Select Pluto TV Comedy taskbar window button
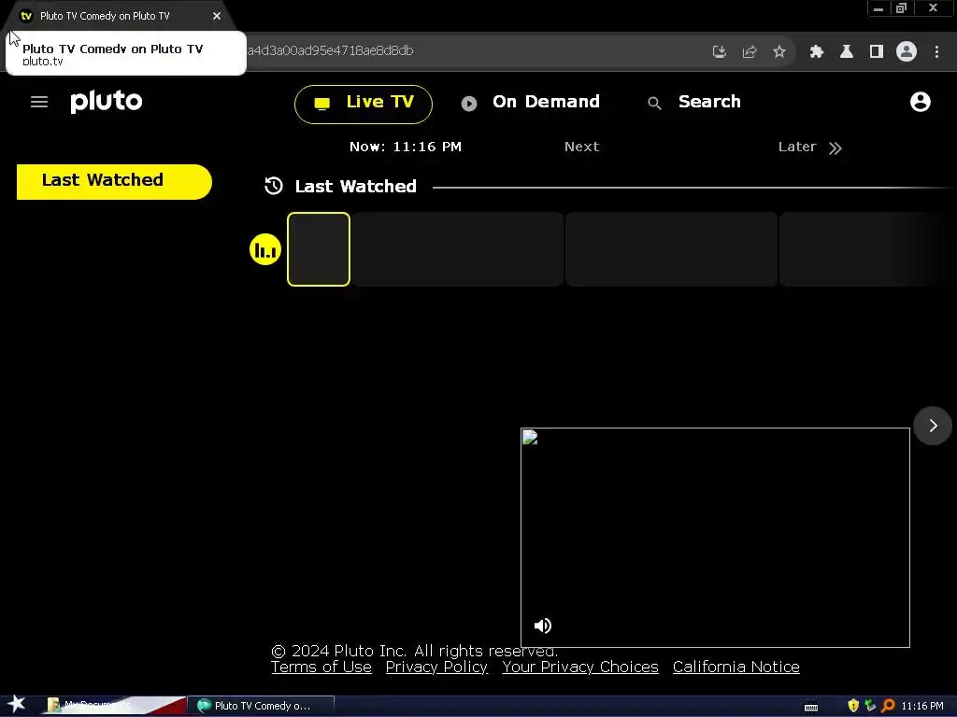This screenshot has width=957, height=717. click(261, 706)
